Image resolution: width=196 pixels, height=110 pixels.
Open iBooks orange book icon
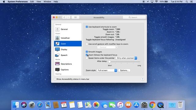128,105
